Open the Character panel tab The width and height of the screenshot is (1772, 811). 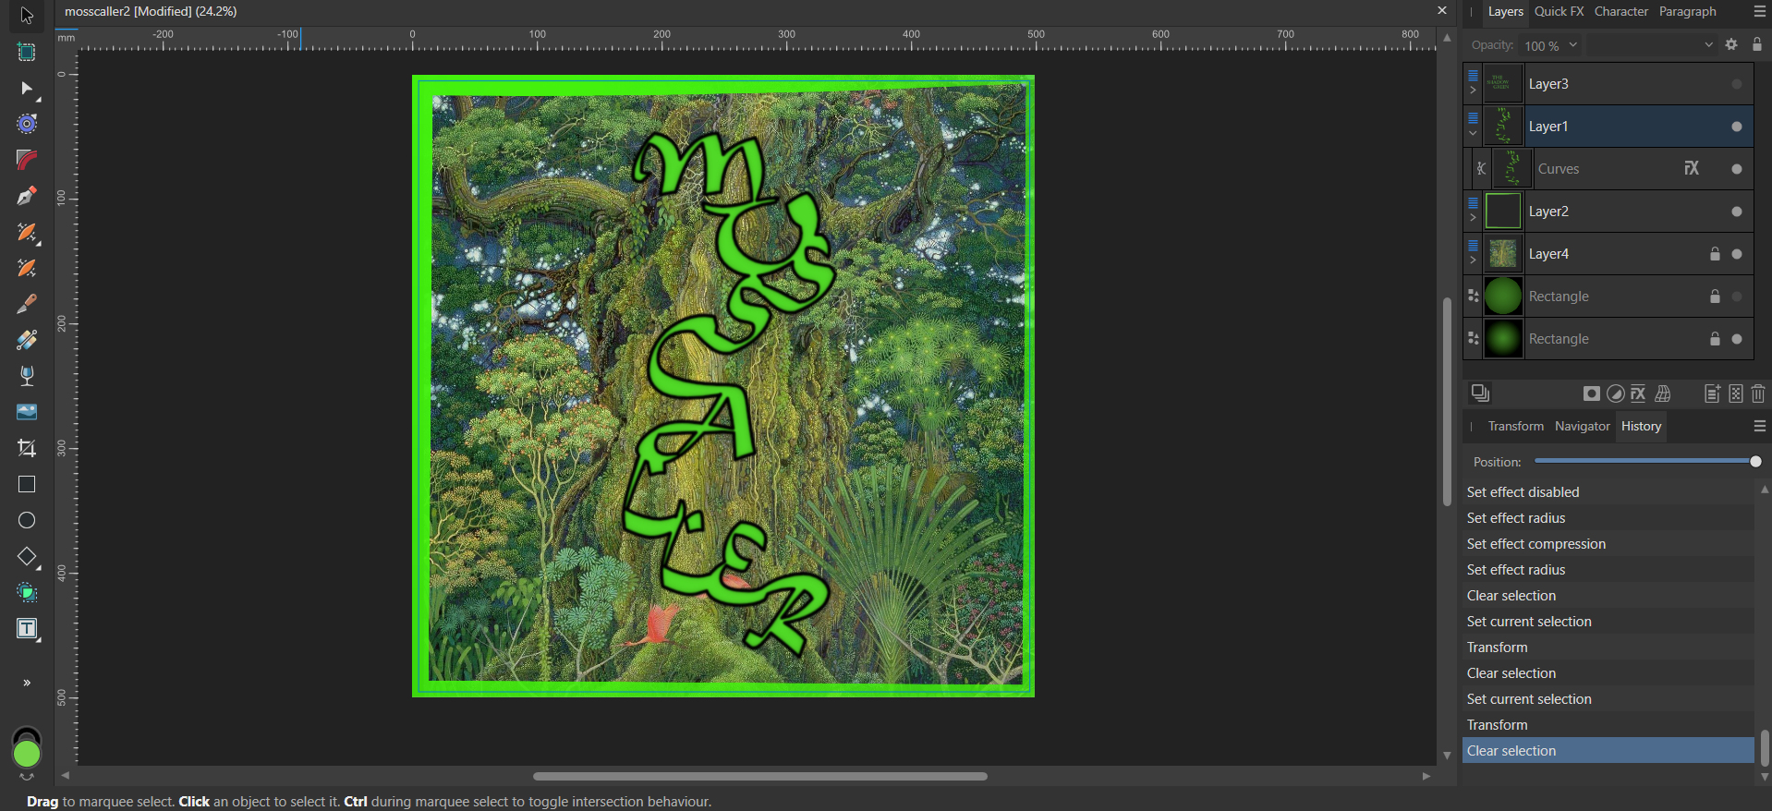[1620, 11]
